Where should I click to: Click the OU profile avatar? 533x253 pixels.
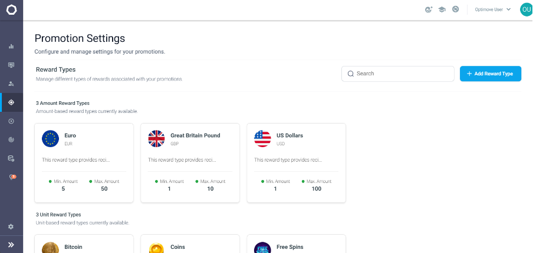[x=526, y=9]
